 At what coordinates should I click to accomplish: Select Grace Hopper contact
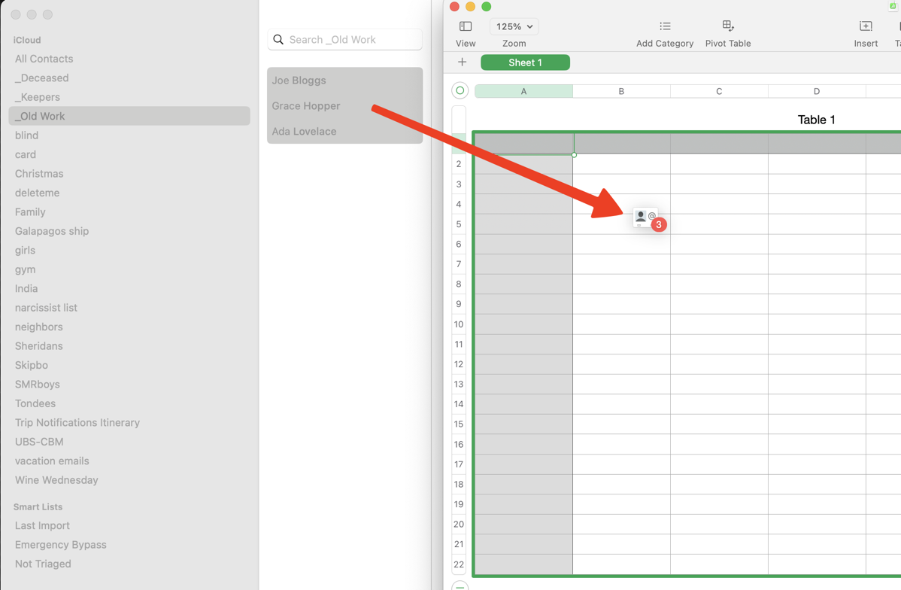(306, 106)
